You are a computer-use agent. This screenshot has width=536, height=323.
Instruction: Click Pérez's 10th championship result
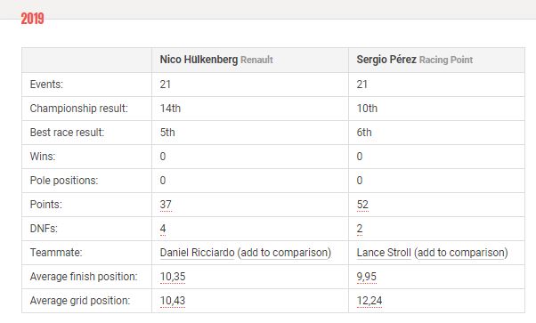[x=367, y=109]
